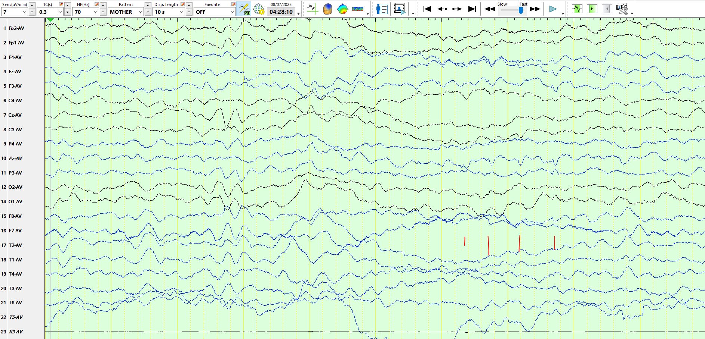This screenshot has width=705, height=339.
Task: Select the T5-AV channel label
Action: pyautogui.click(x=16, y=317)
